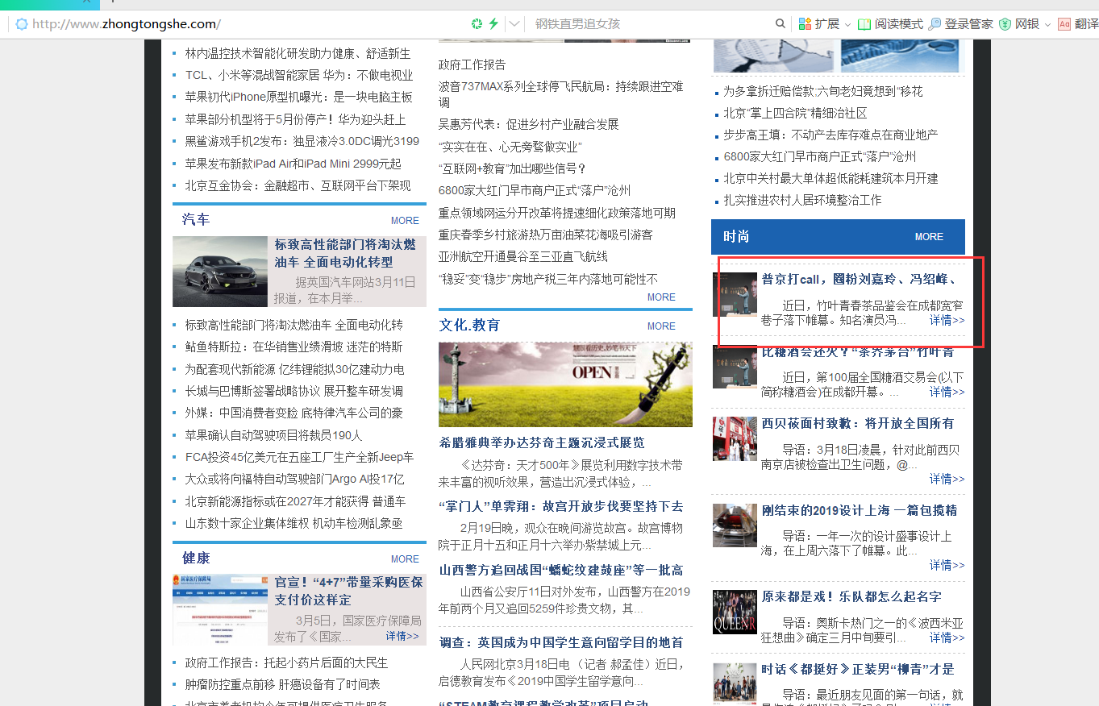Open headline 标致高性能部门将淘汰燃油车 全面电动化转型
This screenshot has height=706, width=1099.
pos(345,253)
